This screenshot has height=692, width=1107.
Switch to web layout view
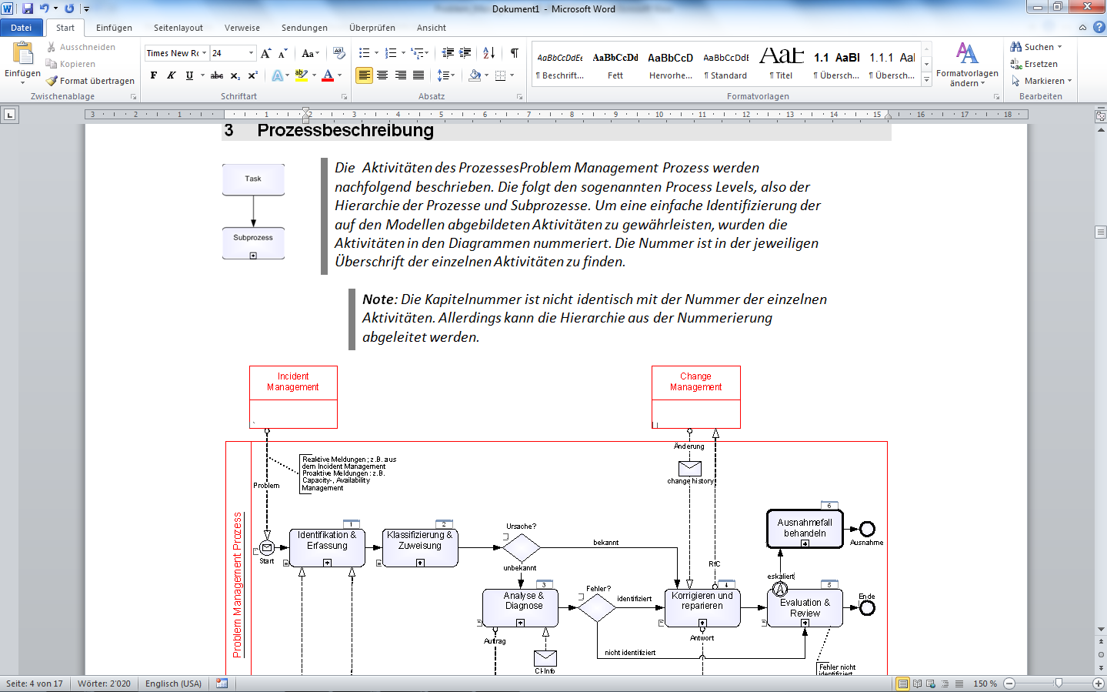[931, 684]
